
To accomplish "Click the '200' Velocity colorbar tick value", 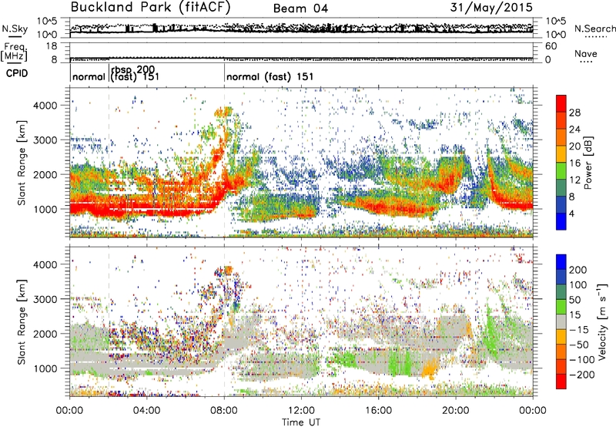I will [578, 270].
